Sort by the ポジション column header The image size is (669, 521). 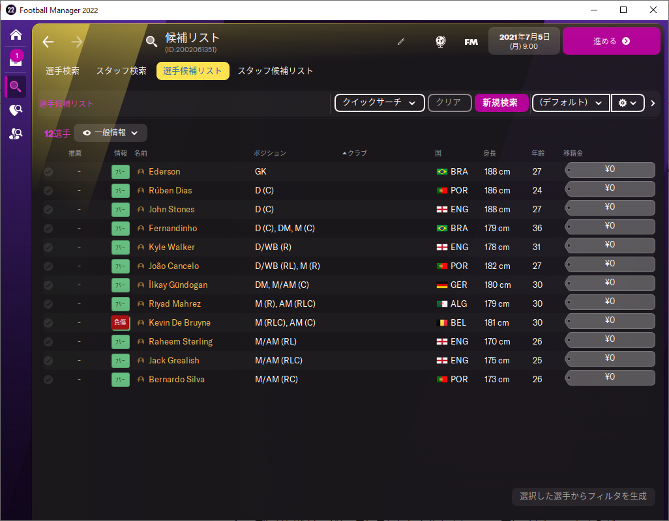click(x=270, y=153)
